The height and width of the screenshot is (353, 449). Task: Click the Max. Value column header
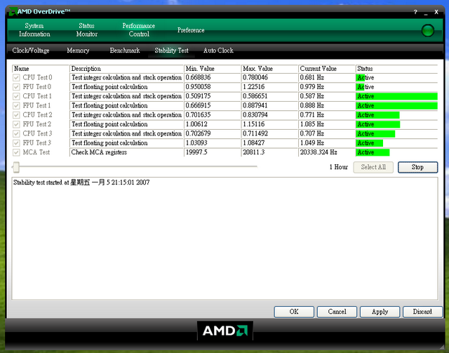point(269,69)
